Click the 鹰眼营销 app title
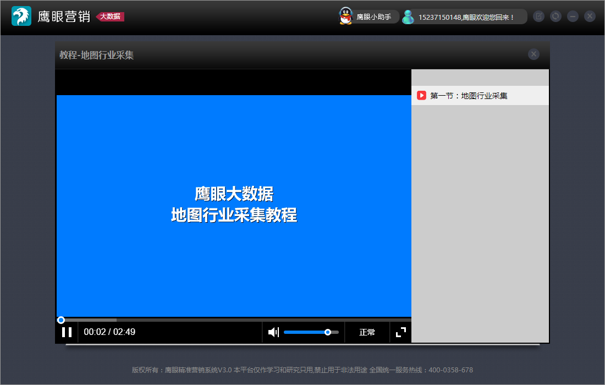605x385 pixels. [64, 16]
